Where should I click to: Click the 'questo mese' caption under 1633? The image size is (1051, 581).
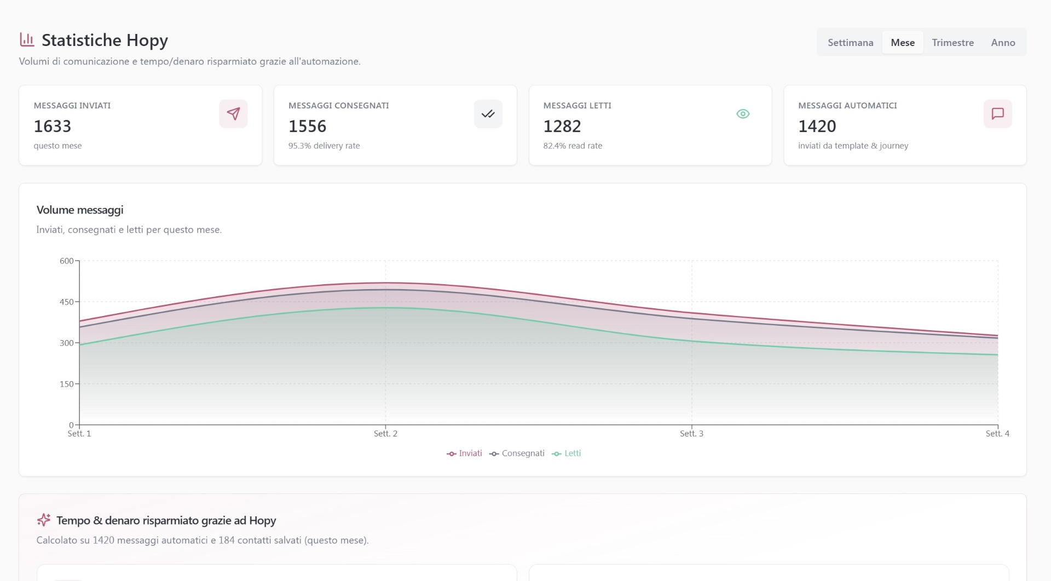(x=57, y=146)
